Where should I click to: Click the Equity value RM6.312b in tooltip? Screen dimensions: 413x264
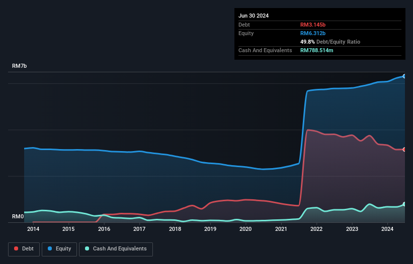(313, 33)
